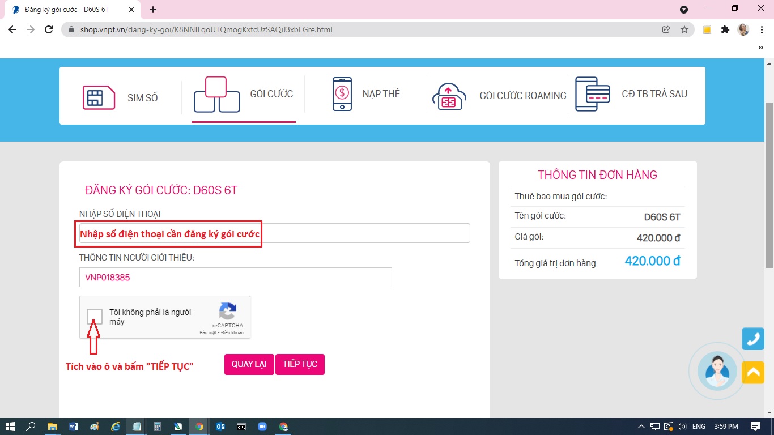Screen dimensions: 774x435
Task: Click the TIẾP TỤC button
Action: [x=300, y=364]
